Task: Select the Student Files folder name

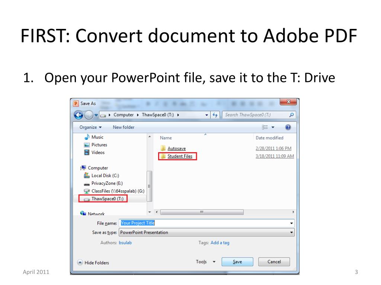Action: pos(180,156)
